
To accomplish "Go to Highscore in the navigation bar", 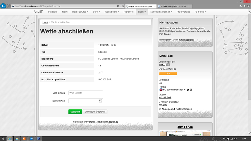I will [x=128, y=12].
